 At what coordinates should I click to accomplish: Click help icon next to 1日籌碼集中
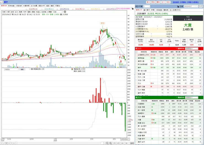[x=157, y=26]
